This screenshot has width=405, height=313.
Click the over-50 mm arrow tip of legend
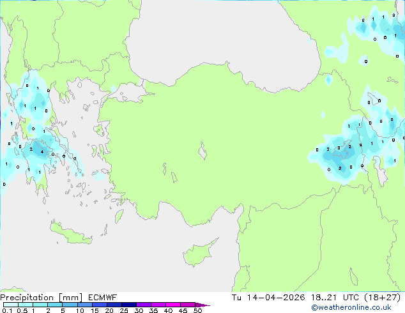click(x=202, y=305)
